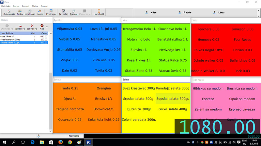Viewport: 261px width, 146px height.
Task: Add Teachers 0.03 whisky
Action: [208, 29]
